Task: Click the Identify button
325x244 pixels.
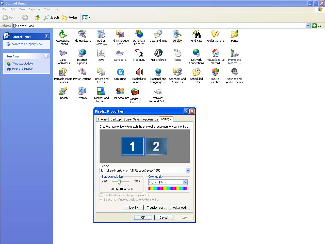Action: tap(133, 208)
